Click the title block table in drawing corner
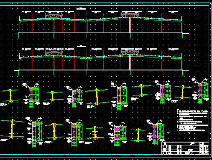This screenshot has width=212, height=160. (185, 148)
